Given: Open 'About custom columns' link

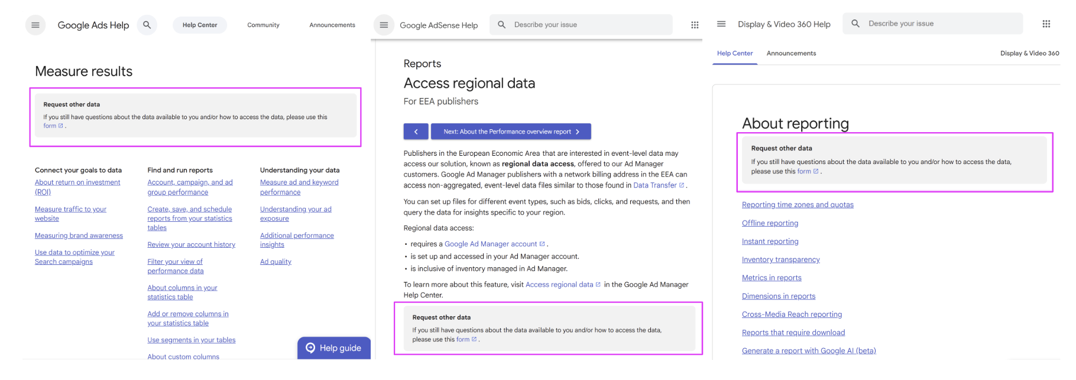Looking at the screenshot, I should tap(183, 356).
